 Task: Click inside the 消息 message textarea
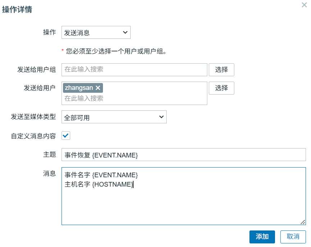pyautogui.click(x=184, y=196)
